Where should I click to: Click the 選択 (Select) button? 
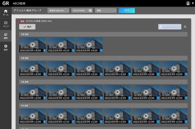(27, 27)
